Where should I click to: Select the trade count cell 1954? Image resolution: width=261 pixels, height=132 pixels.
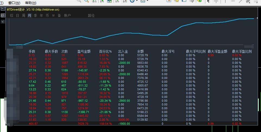point(65,78)
